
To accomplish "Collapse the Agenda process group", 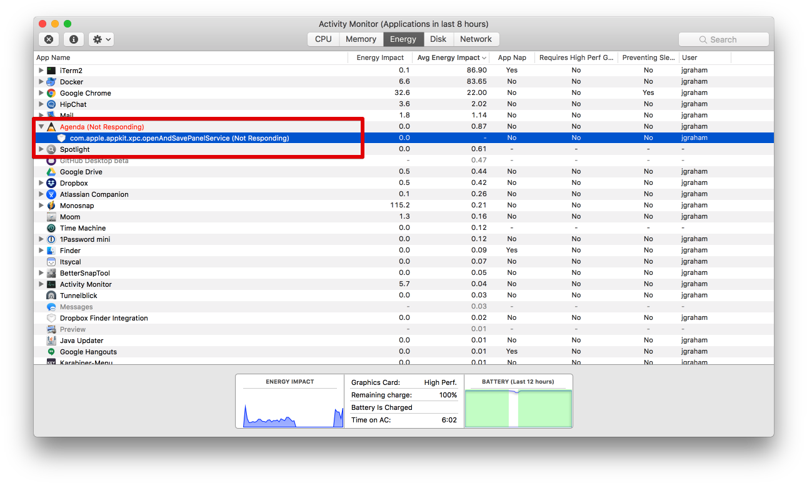I will point(41,127).
